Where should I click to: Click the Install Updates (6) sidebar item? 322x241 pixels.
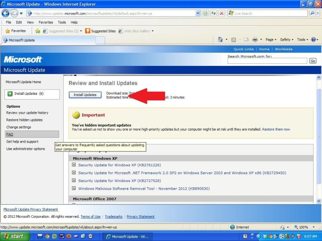pos(32,94)
